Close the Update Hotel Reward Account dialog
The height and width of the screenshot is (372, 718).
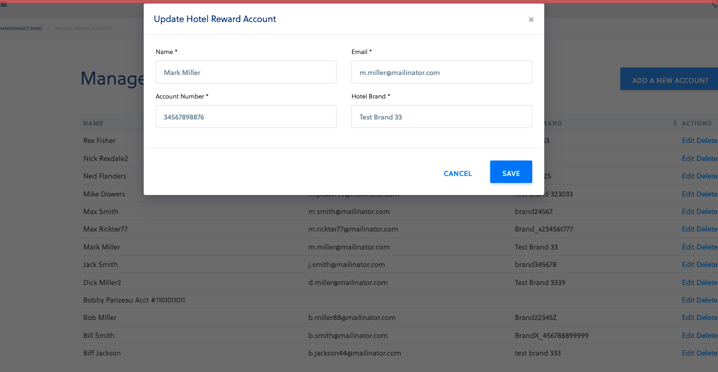point(531,19)
